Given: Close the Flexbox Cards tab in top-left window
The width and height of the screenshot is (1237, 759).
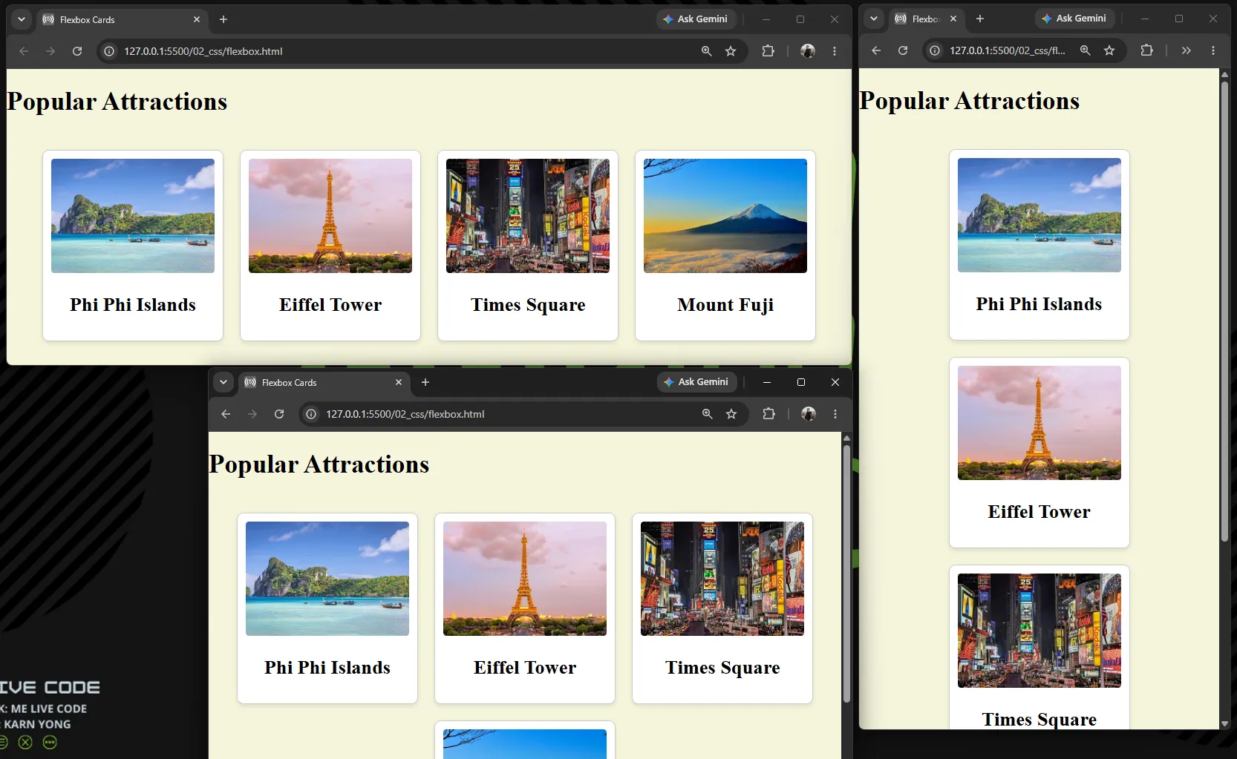Looking at the screenshot, I should point(197,19).
